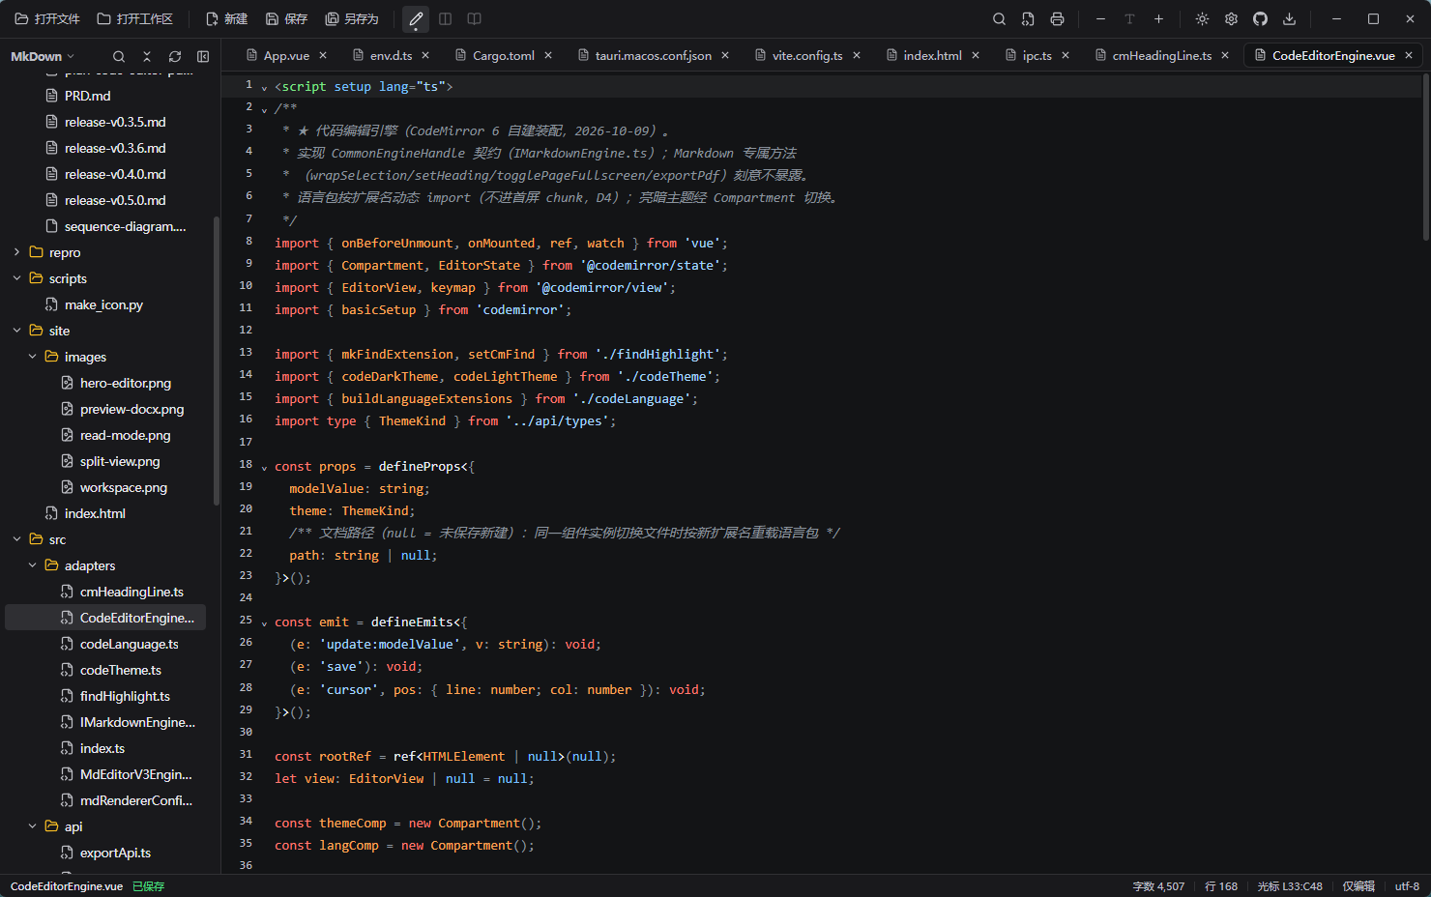Collapse the adapters folder

pyautogui.click(x=32, y=565)
